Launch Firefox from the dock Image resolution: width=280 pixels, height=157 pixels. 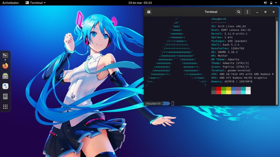[x=5, y=66]
